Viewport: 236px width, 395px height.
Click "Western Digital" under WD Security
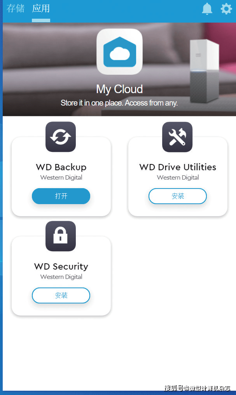61,277
